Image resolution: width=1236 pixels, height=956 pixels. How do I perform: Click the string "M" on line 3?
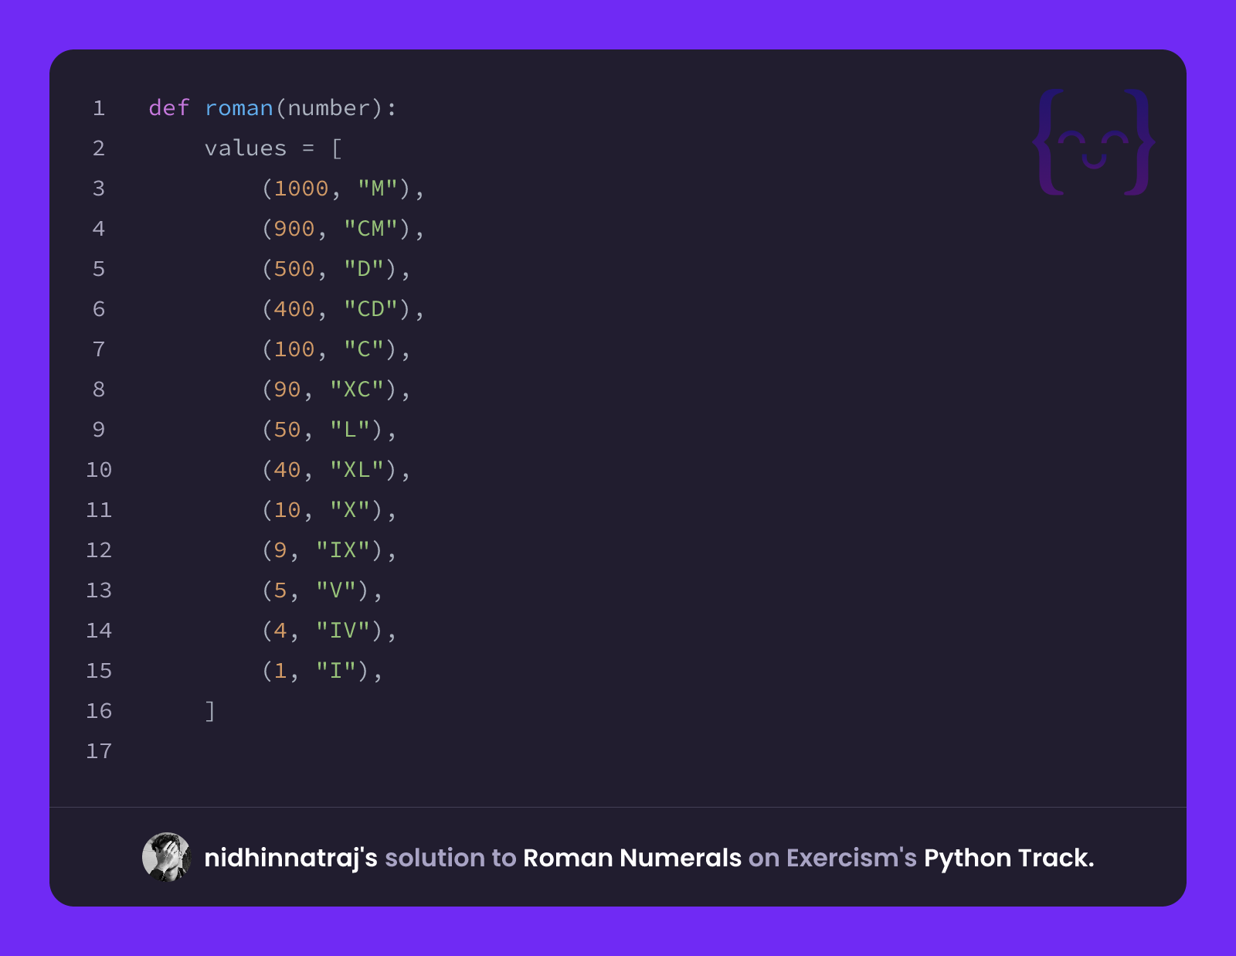[x=378, y=189]
